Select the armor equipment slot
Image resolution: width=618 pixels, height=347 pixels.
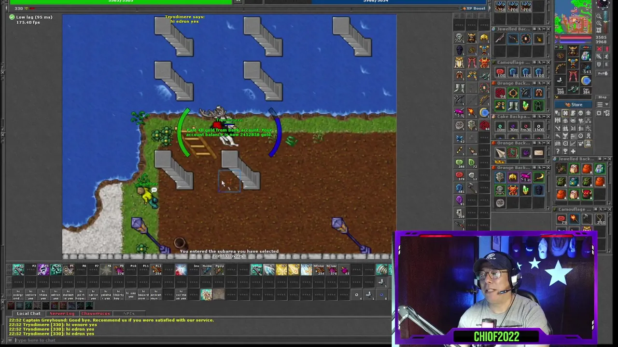573,63
